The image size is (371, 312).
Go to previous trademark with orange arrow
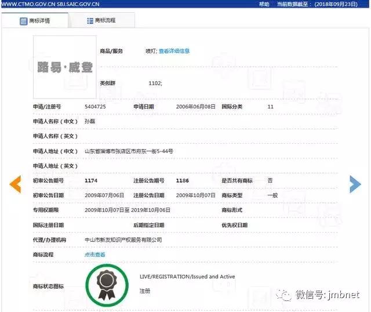tap(16, 184)
